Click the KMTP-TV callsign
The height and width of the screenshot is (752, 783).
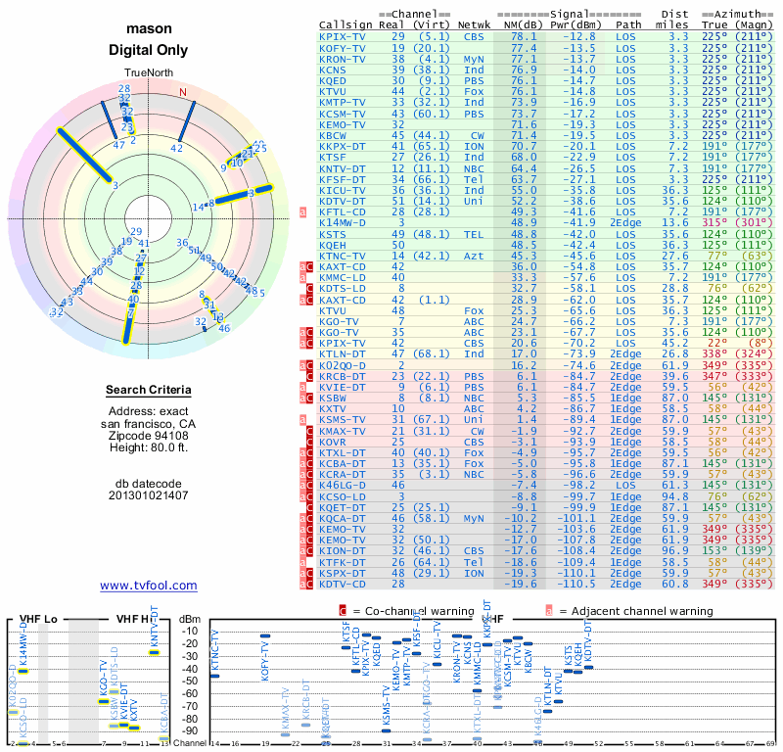pos(342,103)
